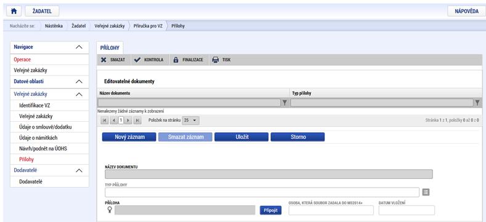Screen dimensions: 486x222
Task: Click SMAZAT toolbar cross icon
Action: (103, 60)
